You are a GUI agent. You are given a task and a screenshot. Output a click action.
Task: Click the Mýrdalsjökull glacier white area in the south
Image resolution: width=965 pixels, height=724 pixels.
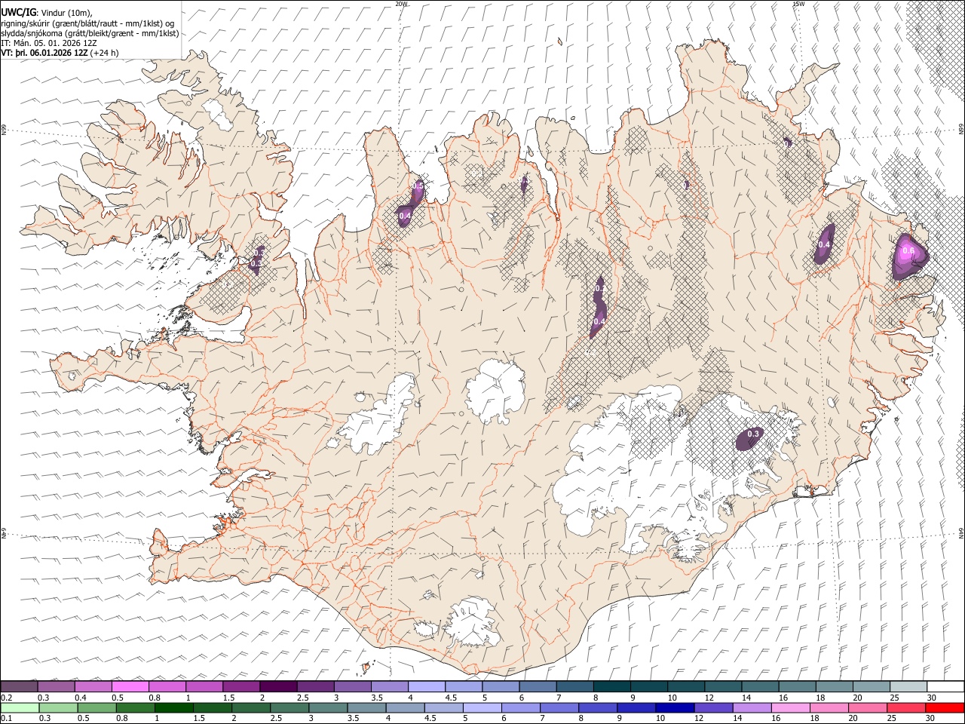point(471,621)
